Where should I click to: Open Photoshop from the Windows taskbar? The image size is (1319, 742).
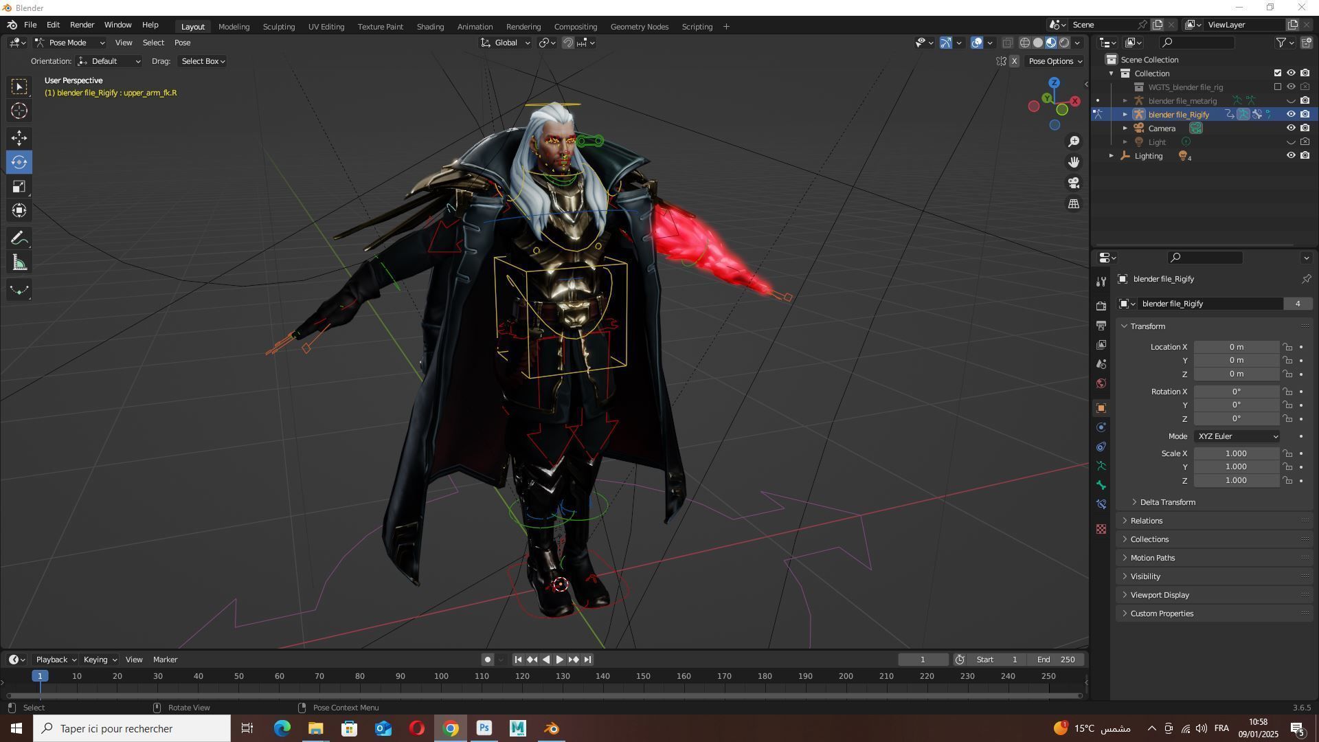click(x=484, y=728)
